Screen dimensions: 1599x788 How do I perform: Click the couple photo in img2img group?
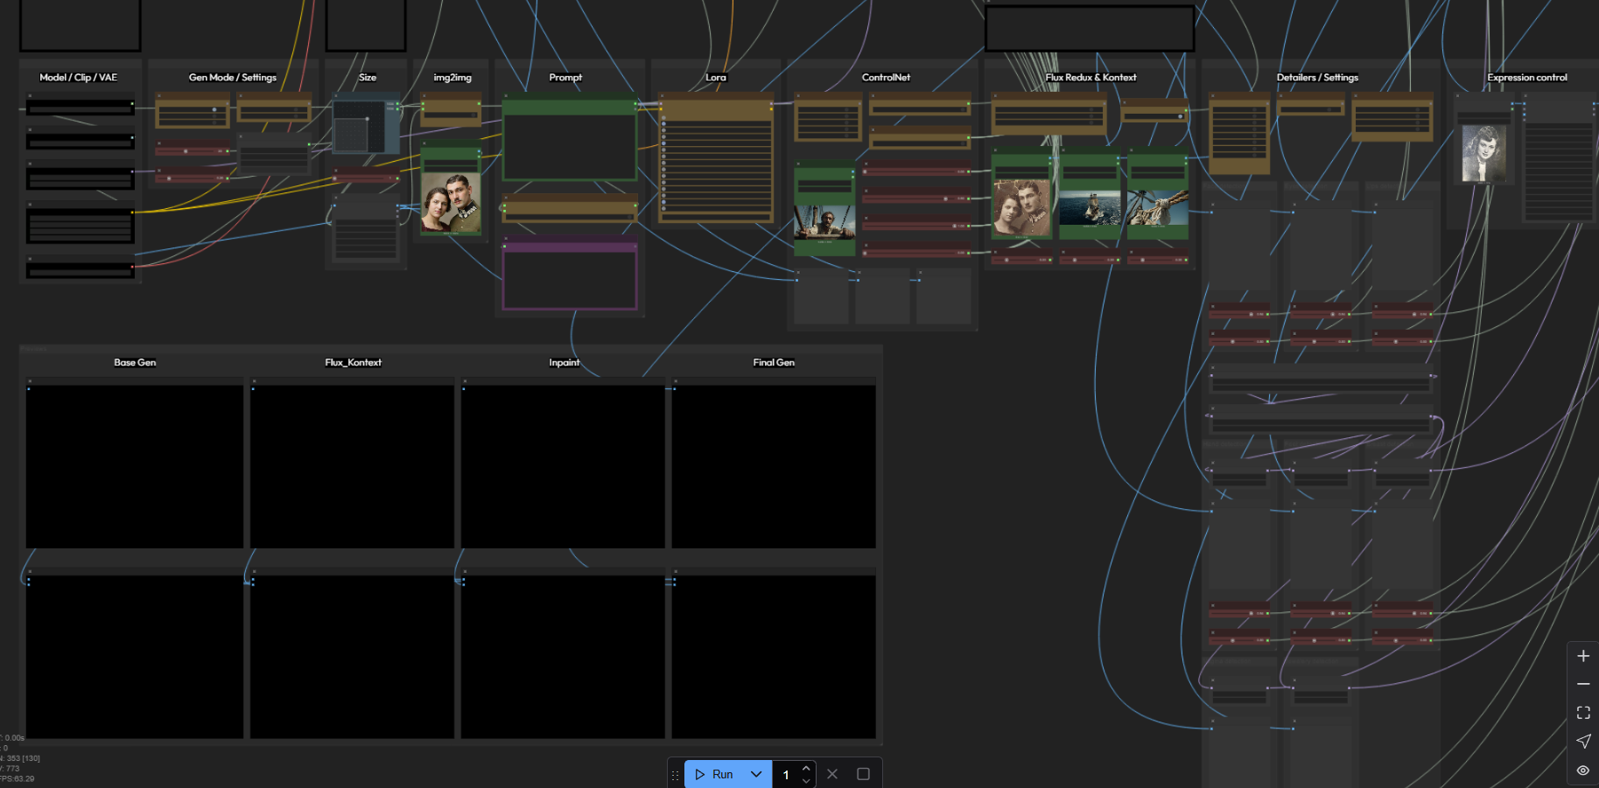click(x=451, y=203)
